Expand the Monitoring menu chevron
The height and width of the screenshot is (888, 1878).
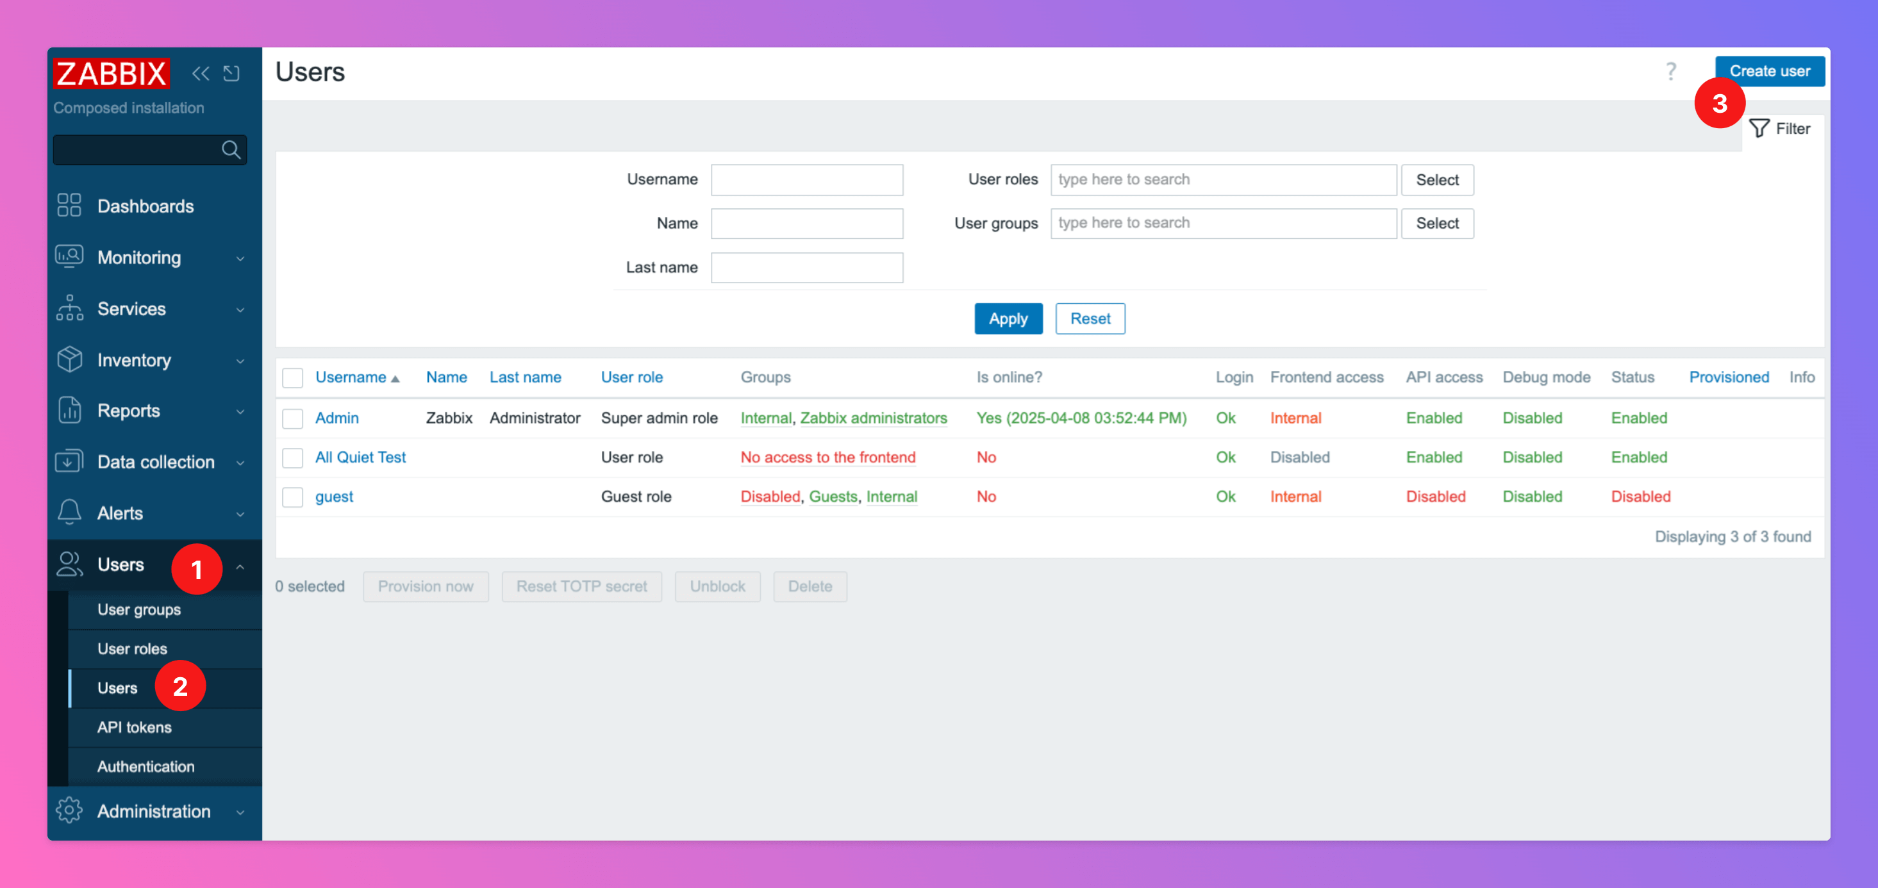pyautogui.click(x=240, y=259)
